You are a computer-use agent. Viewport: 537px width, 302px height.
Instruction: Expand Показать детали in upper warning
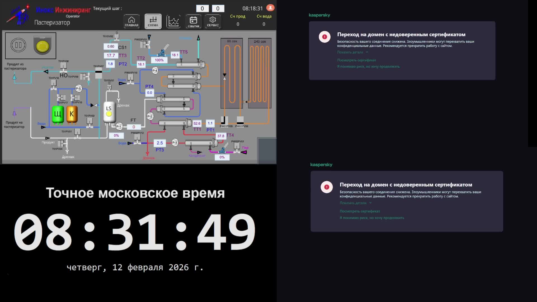coord(352,52)
